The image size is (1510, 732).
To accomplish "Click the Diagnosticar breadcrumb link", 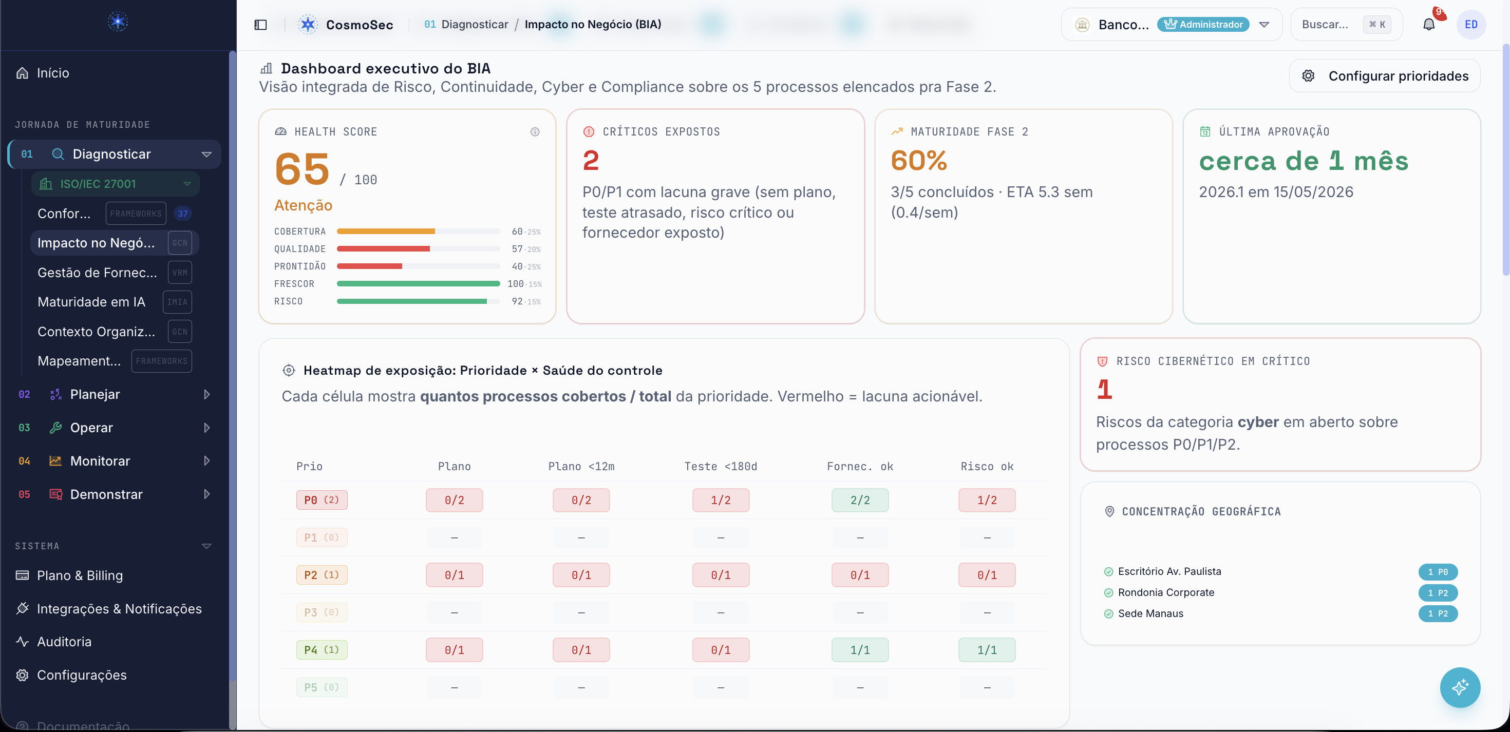I will tap(474, 25).
